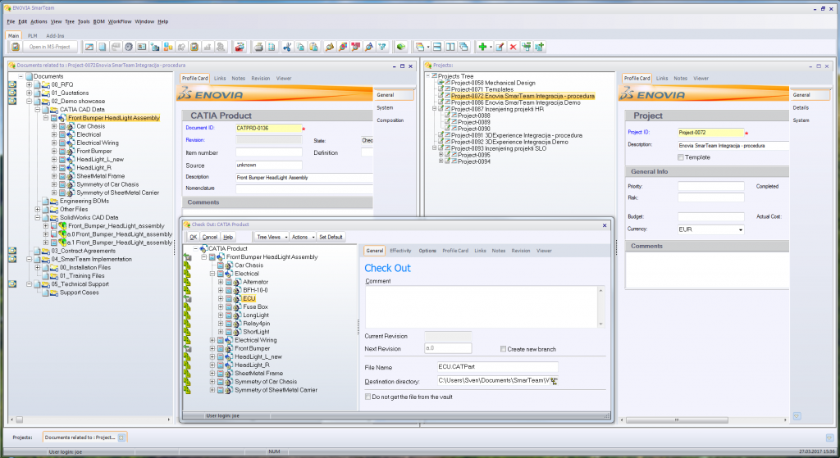Click Open in MS-Project button
Screen dimensions: 840x458
50,47
